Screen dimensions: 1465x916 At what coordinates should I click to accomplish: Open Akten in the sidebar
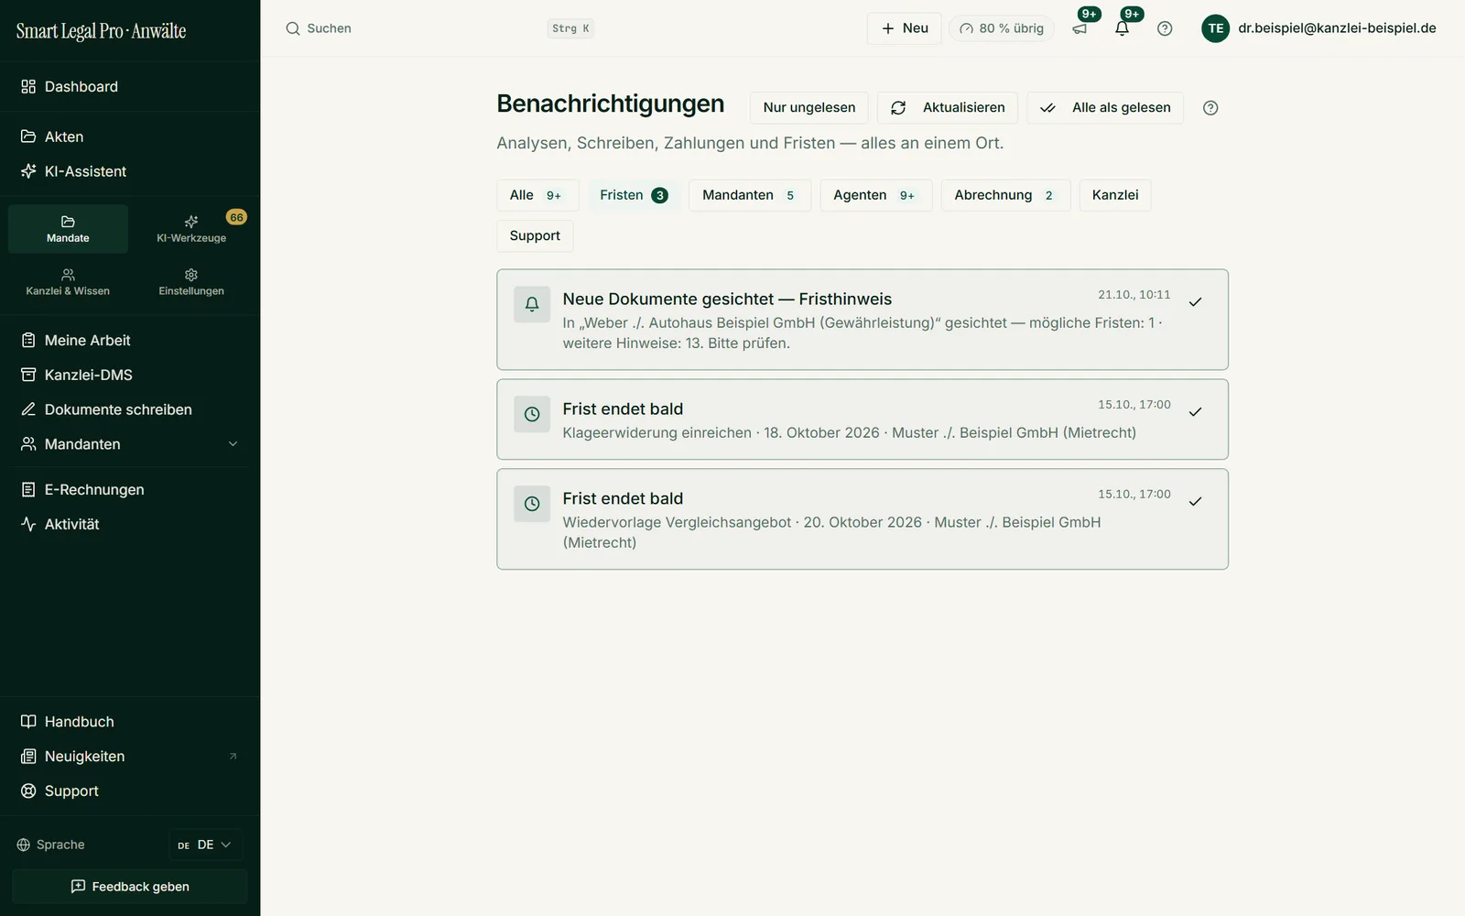(x=130, y=136)
